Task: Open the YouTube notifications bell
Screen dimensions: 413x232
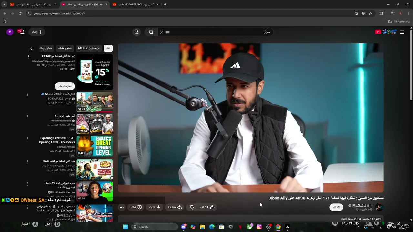Action: pos(22,32)
